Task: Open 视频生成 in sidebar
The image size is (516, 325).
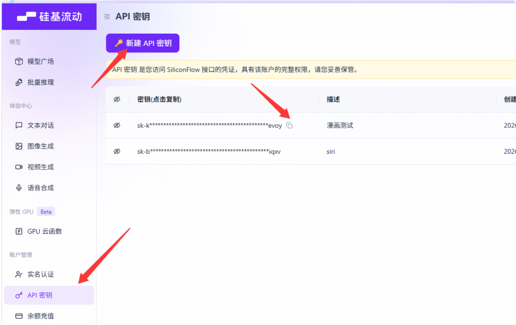Action: coord(49,167)
